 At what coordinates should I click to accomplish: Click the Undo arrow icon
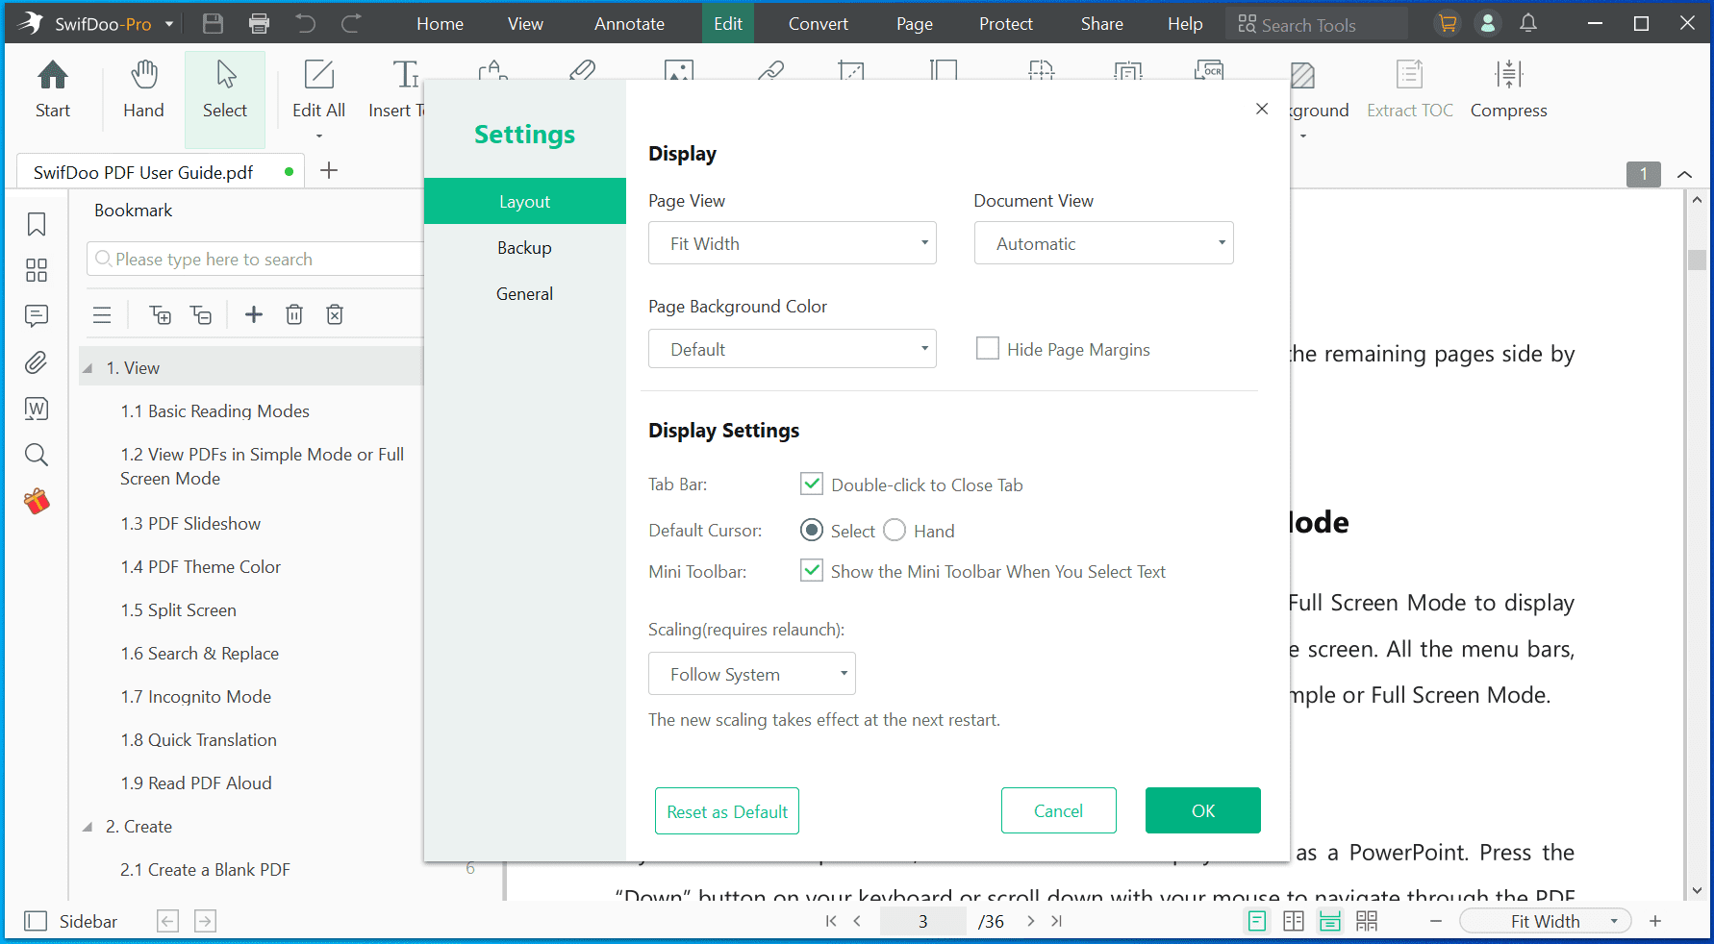(x=306, y=24)
